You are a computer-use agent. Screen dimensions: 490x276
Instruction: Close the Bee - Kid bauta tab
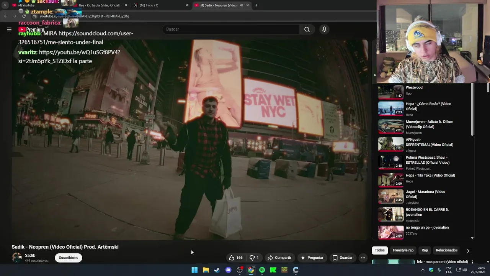point(126,5)
